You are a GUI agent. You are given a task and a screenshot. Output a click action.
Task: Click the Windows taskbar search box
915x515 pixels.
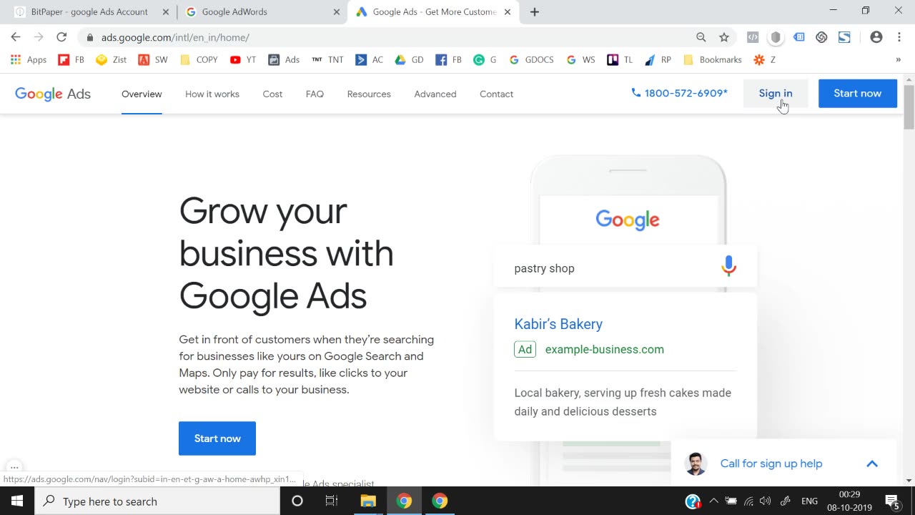coord(157,501)
